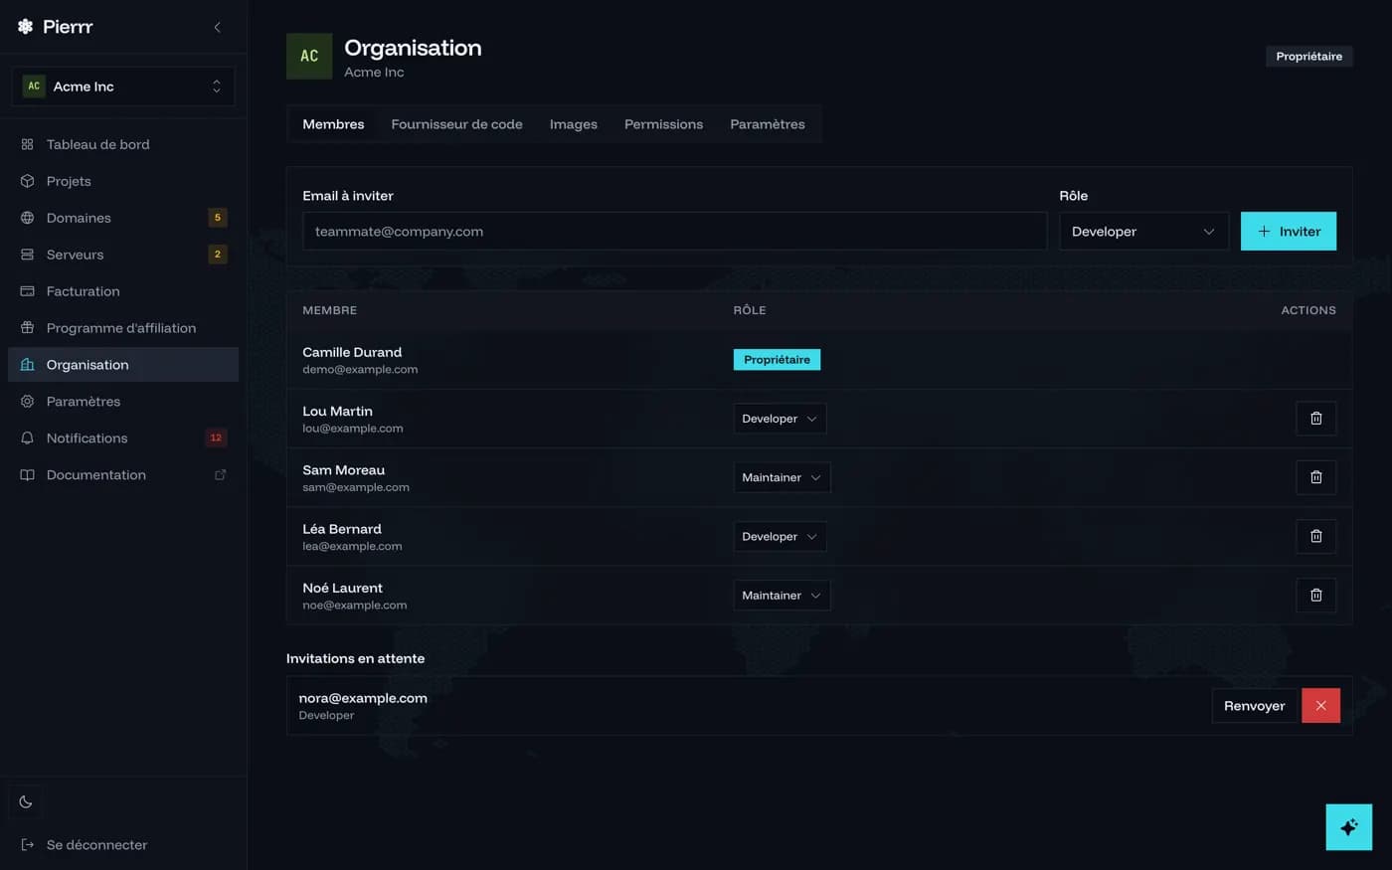1392x870 pixels.
Task: Focus the Email à inviter field
Action: pos(674,232)
